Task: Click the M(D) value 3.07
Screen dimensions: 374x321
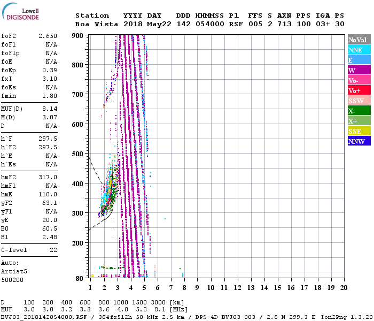Action: (x=50, y=117)
